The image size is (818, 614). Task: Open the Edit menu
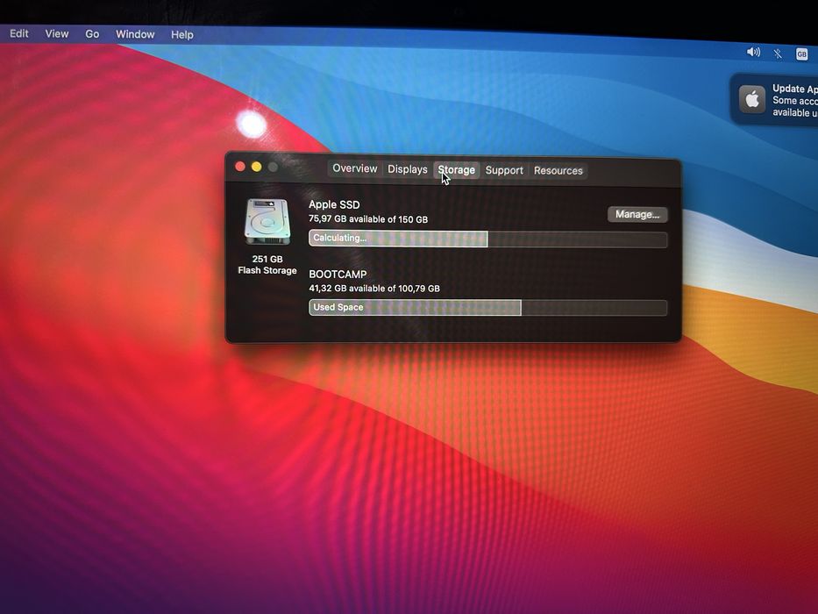coord(18,33)
